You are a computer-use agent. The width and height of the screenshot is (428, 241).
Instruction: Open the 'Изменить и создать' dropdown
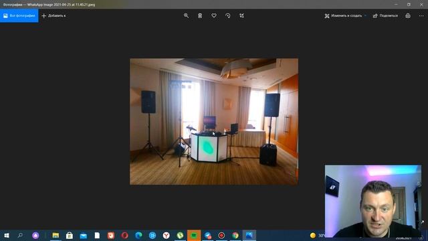345,16
